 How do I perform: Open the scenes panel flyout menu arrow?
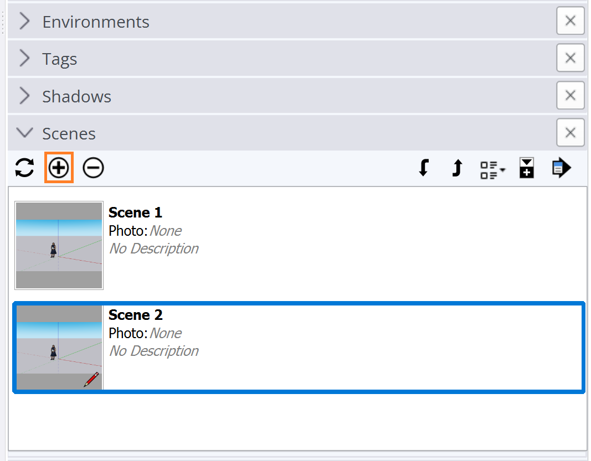click(x=561, y=168)
